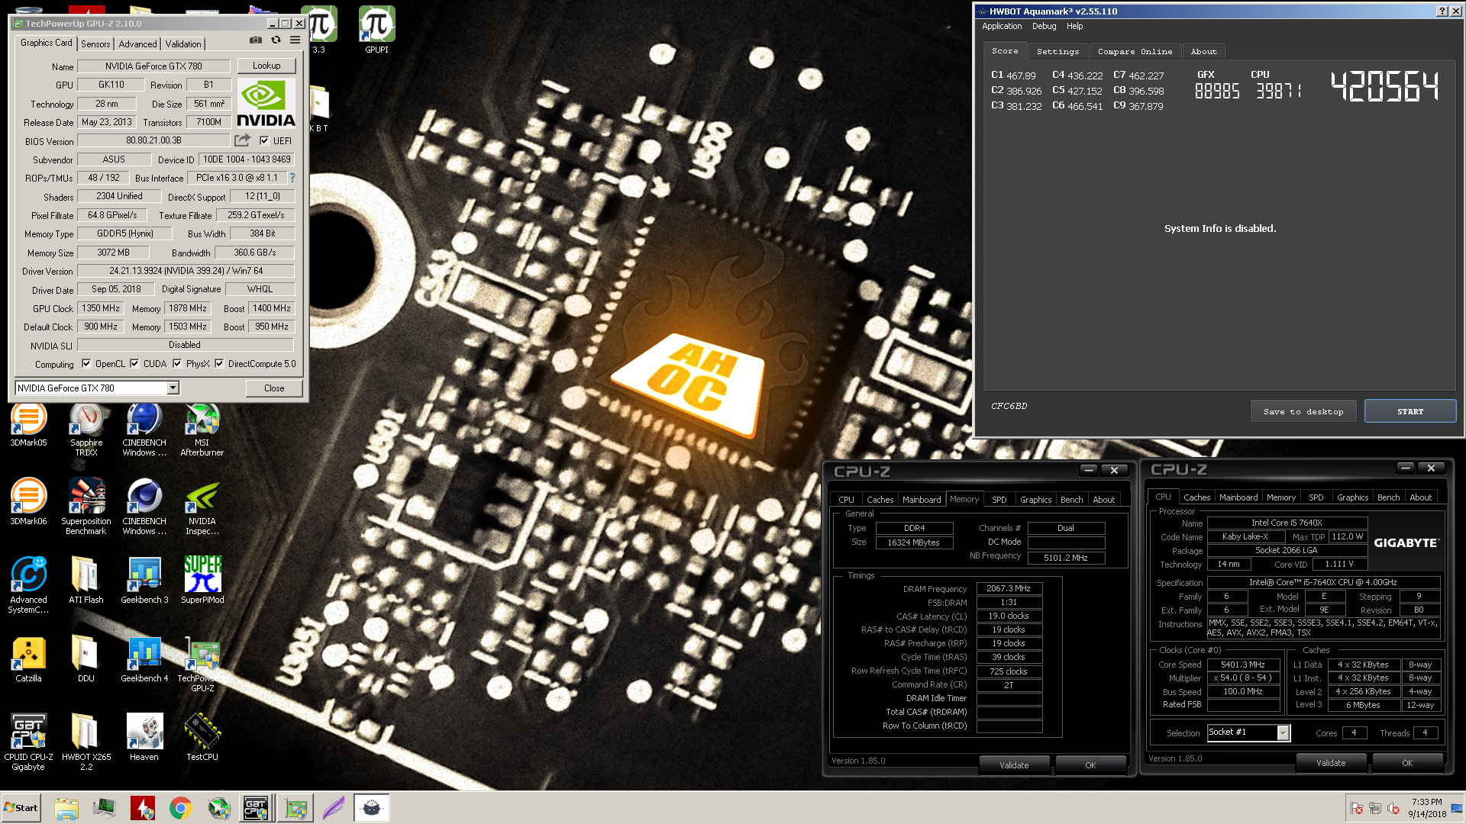
Task: Click the GPU-Z refresh icon
Action: click(276, 40)
